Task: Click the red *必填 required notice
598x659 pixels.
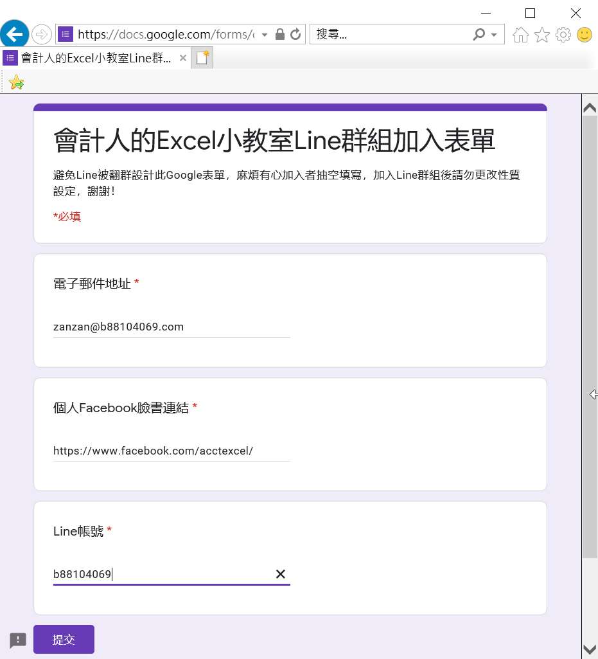Action: (67, 217)
